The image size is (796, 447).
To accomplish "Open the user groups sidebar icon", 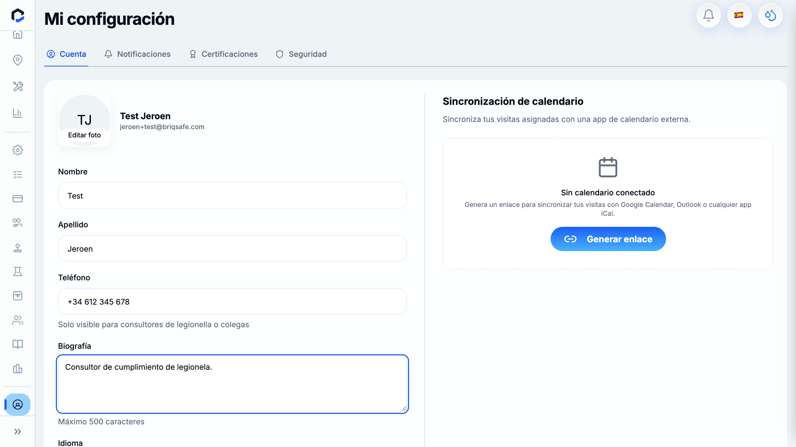I will tap(18, 223).
